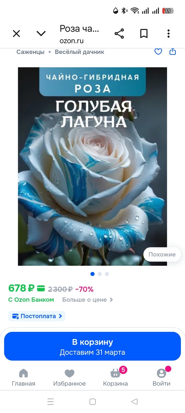The height and width of the screenshot is (413, 185).
Task: Tap Войти profile icon to sign in
Action: (x=162, y=378)
